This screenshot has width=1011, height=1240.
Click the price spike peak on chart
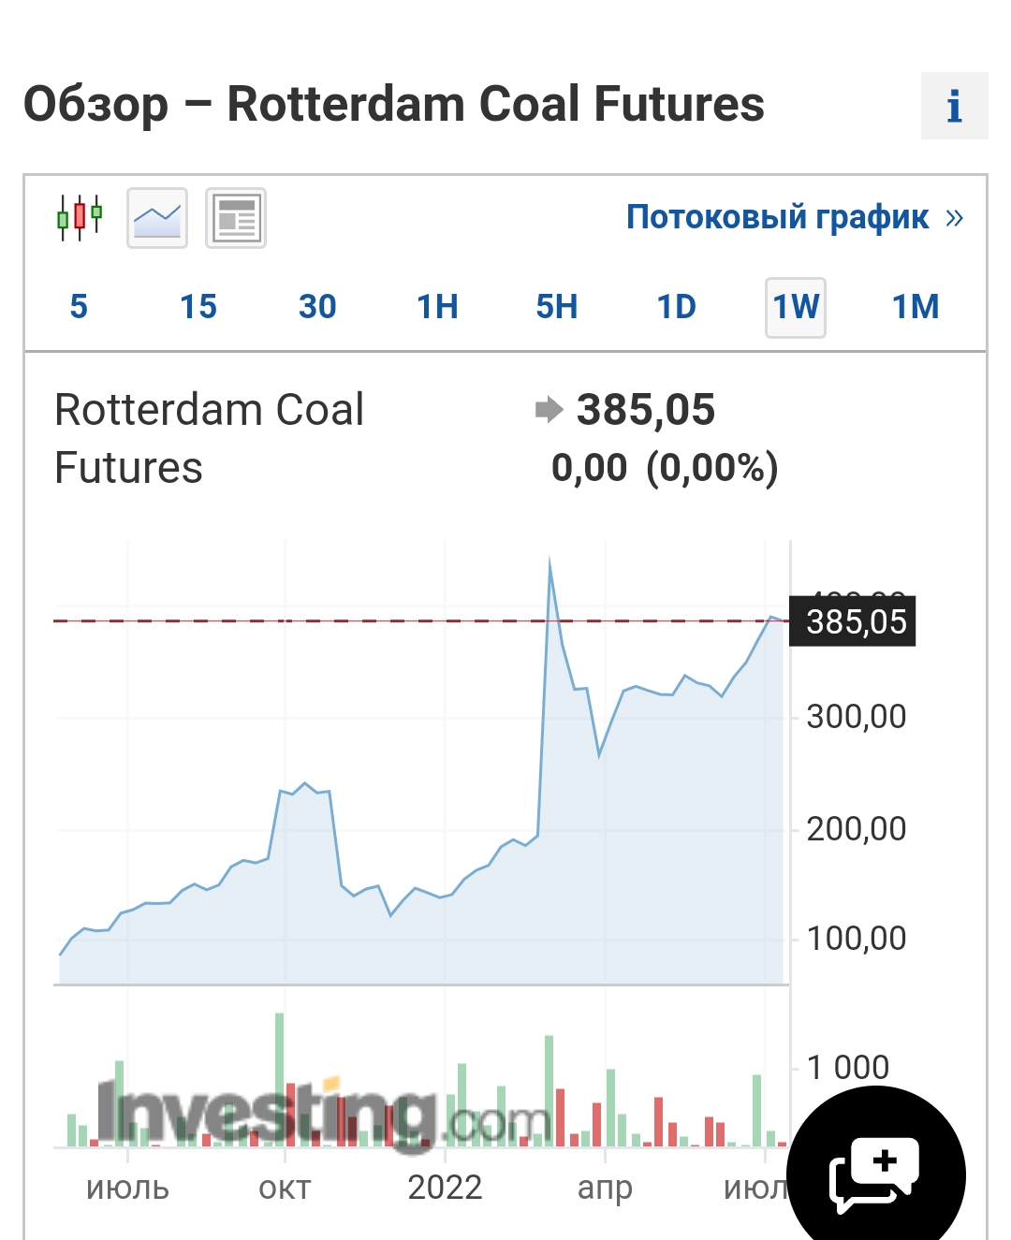coord(549,563)
